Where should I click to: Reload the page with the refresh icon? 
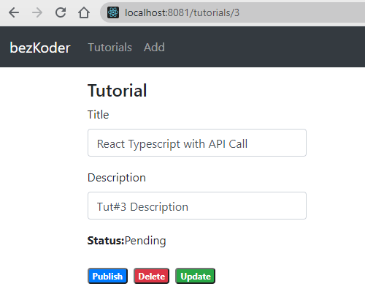coord(61,12)
